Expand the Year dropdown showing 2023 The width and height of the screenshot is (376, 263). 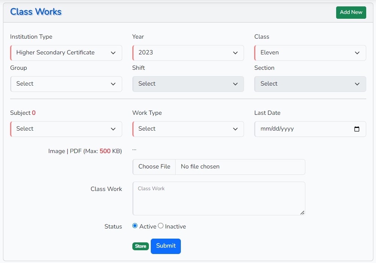tap(188, 53)
